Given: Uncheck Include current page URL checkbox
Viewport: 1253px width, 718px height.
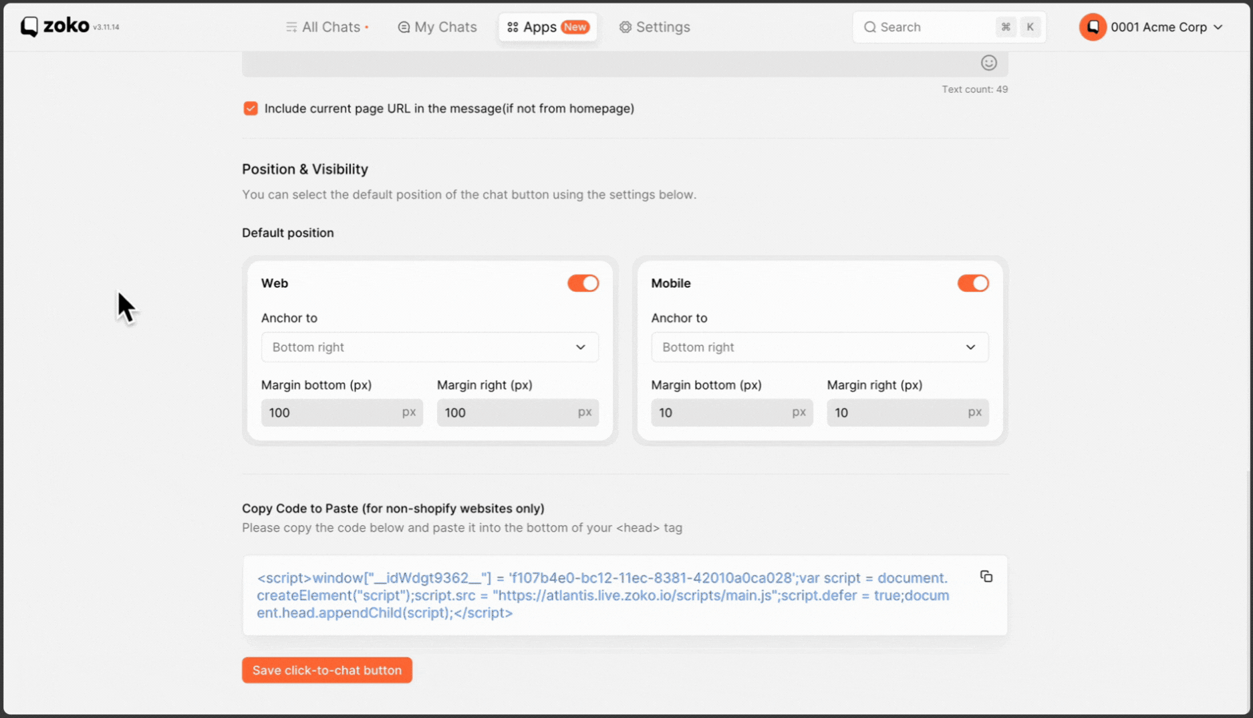Looking at the screenshot, I should 251,108.
